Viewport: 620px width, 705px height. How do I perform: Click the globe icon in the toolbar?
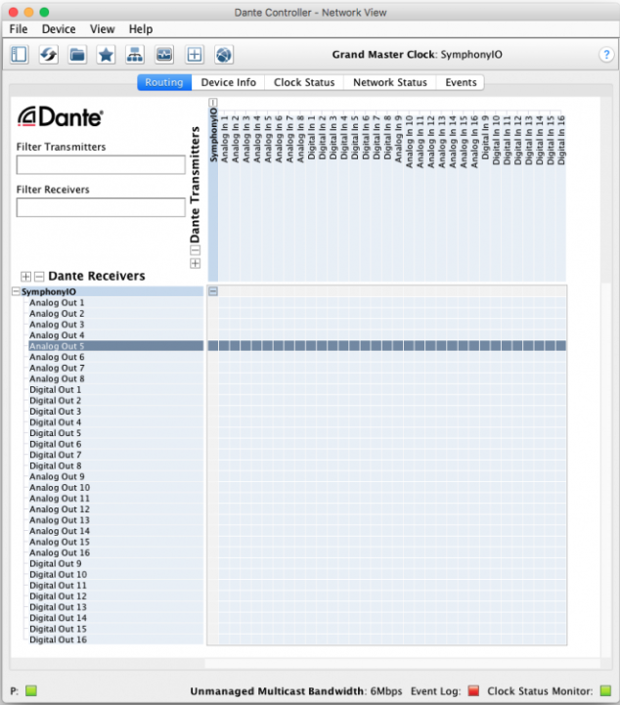[x=223, y=55]
